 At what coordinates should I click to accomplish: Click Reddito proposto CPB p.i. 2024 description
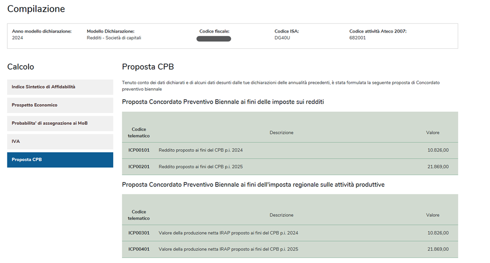pos(201,150)
